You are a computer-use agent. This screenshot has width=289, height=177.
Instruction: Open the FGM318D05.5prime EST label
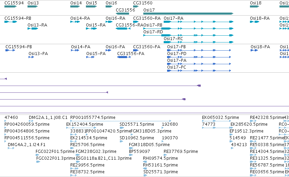tap(149, 145)
